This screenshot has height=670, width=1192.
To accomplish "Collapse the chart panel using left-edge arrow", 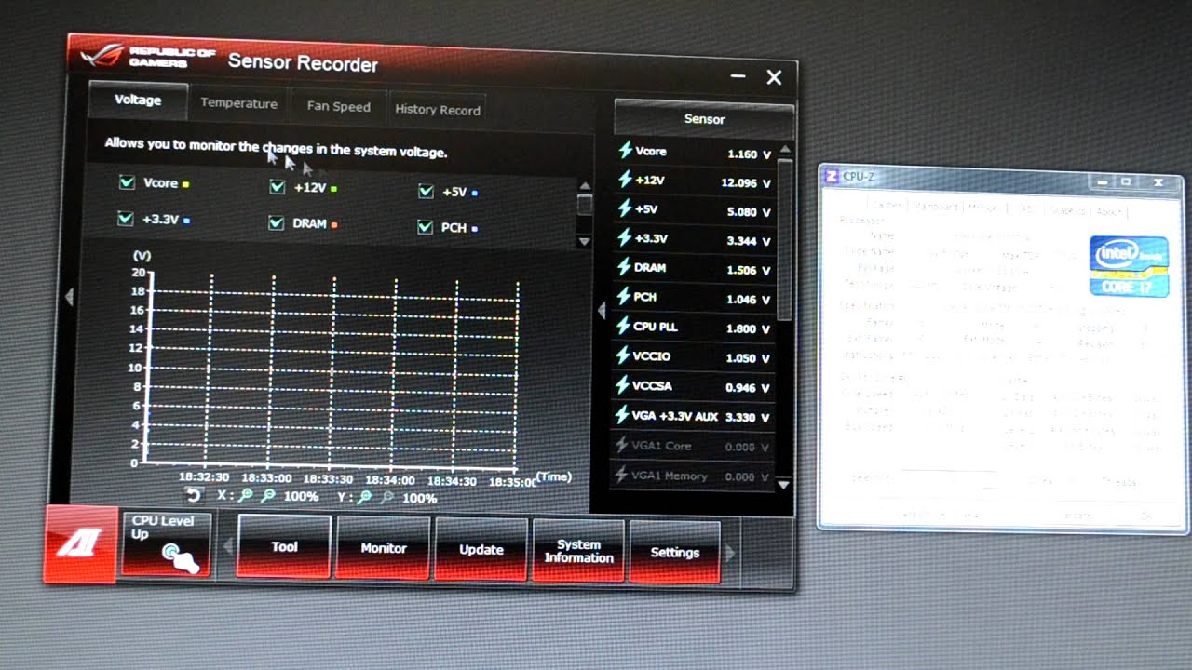I will [x=68, y=297].
